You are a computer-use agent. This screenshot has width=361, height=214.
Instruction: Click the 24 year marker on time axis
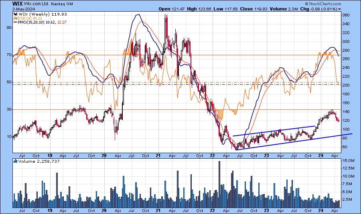coord(320,155)
